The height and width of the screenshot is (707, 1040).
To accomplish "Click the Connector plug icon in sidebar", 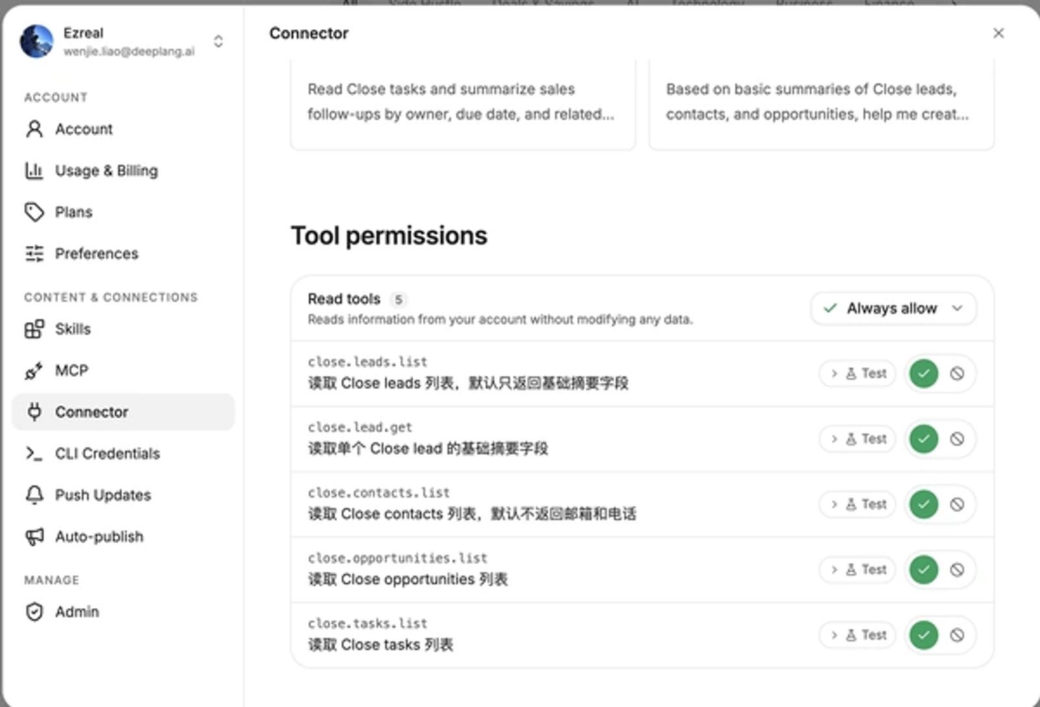I will pos(34,412).
